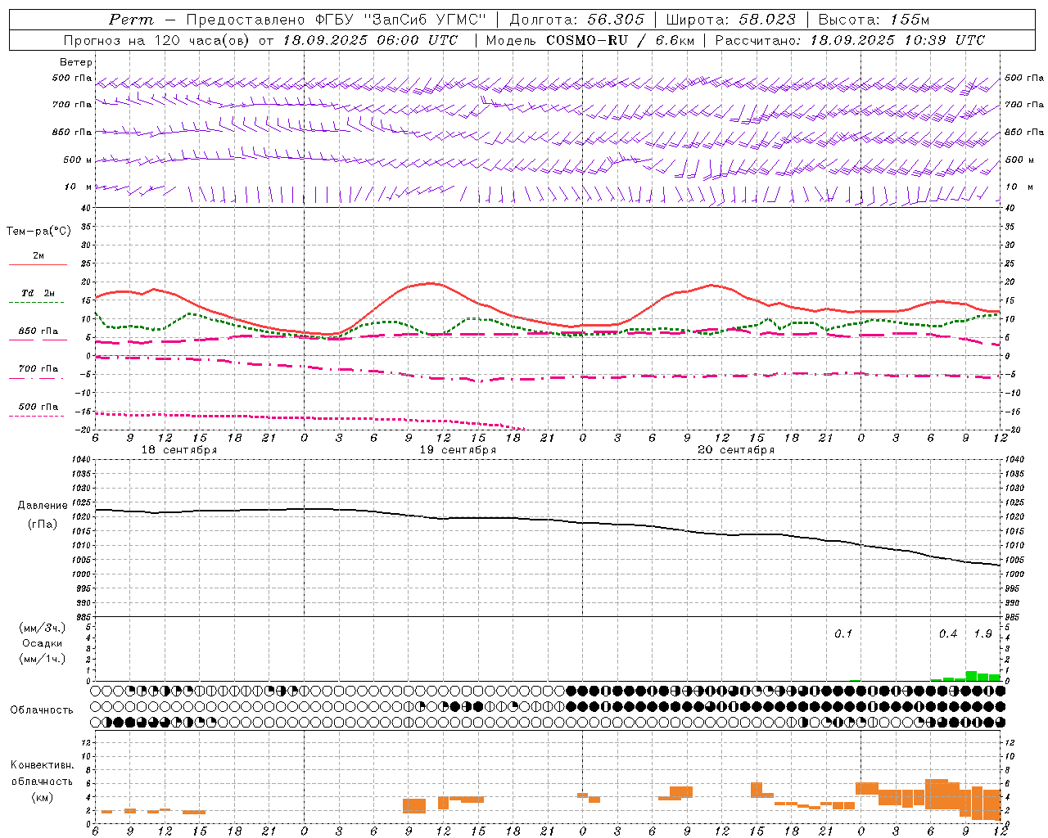Click the "Ветер" wind panel label
The width and height of the screenshot is (1048, 838).
tap(76, 62)
